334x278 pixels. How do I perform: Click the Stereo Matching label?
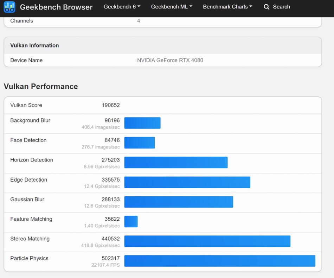click(30, 239)
